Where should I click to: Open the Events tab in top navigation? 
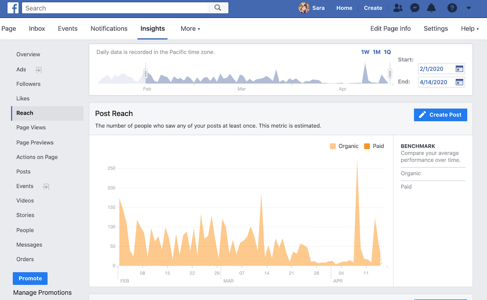point(68,28)
